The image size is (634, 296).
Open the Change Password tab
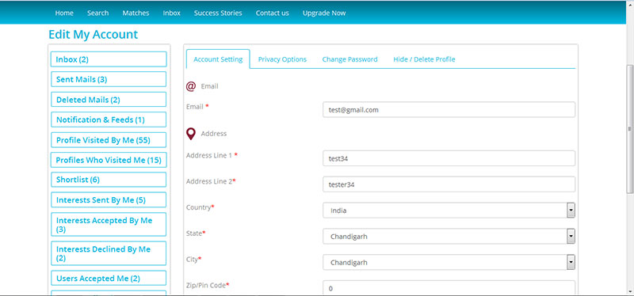pos(349,59)
